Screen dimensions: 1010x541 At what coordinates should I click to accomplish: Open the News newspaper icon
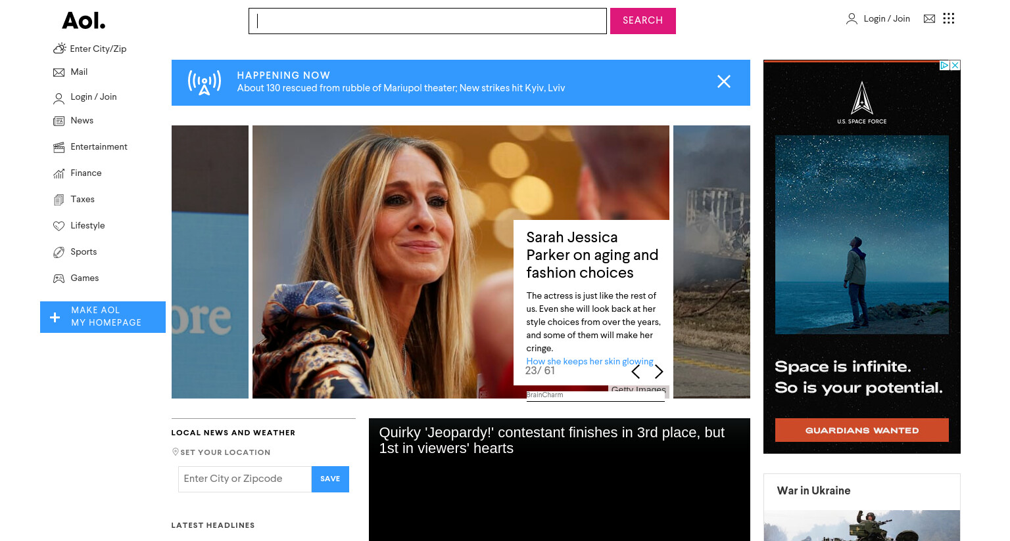coord(59,121)
